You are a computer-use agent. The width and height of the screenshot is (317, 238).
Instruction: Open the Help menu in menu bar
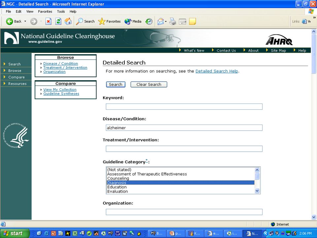(73, 12)
